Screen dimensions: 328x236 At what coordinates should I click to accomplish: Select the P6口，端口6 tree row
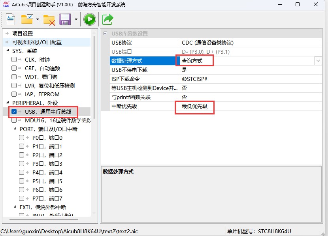[x=47, y=190]
